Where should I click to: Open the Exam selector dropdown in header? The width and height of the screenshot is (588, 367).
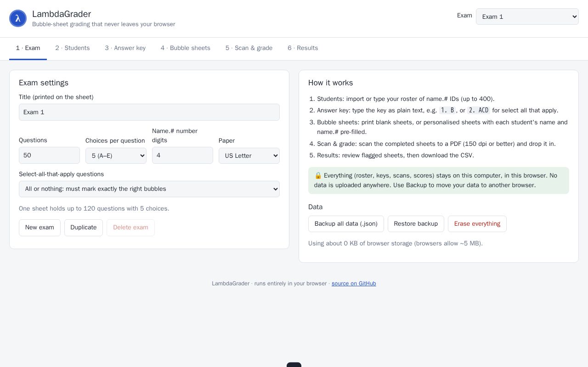(527, 17)
